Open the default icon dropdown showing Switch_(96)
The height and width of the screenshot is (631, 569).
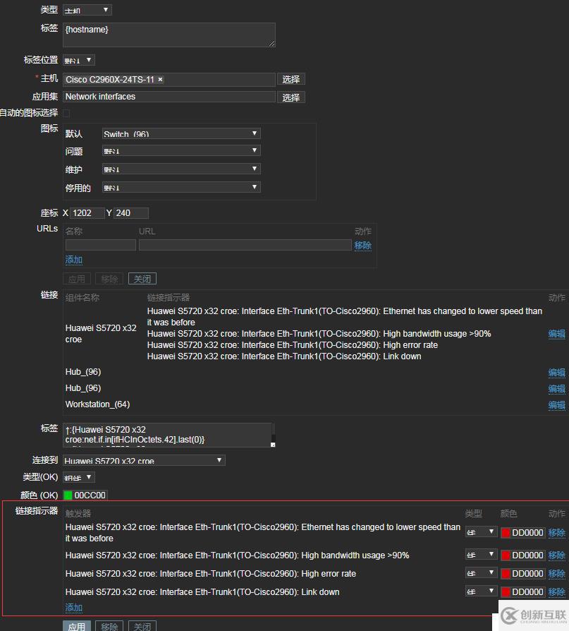(181, 133)
